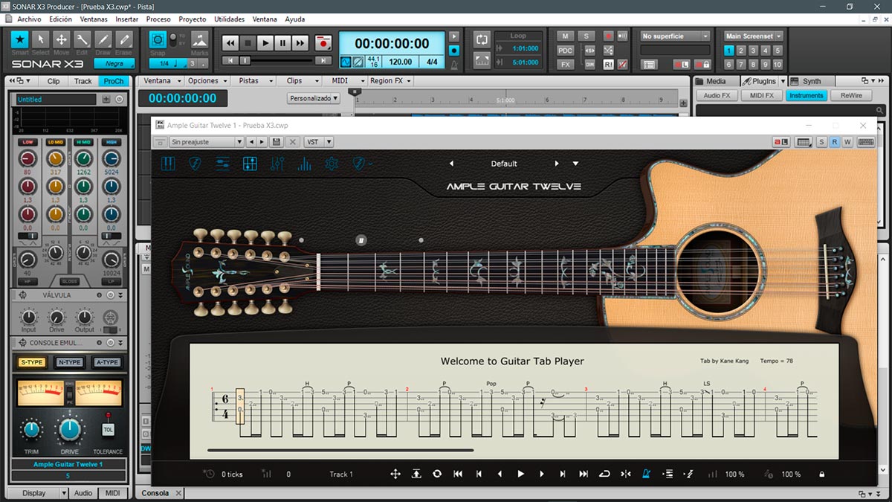Play the guitar tab in Tab Player
Viewport: 892px width, 502px height.
tap(521, 474)
